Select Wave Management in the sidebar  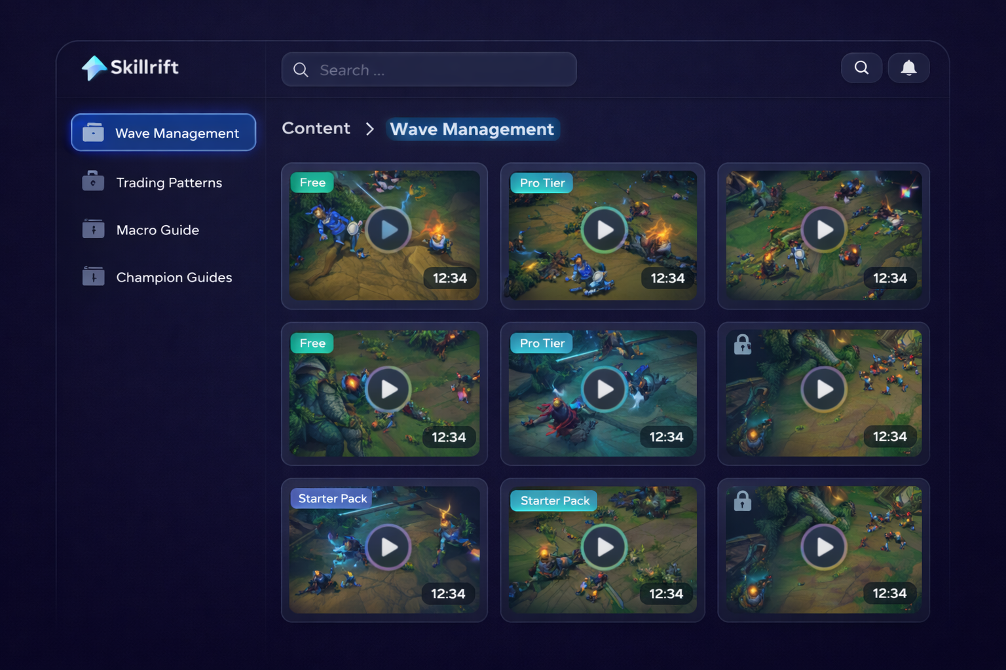tap(164, 133)
